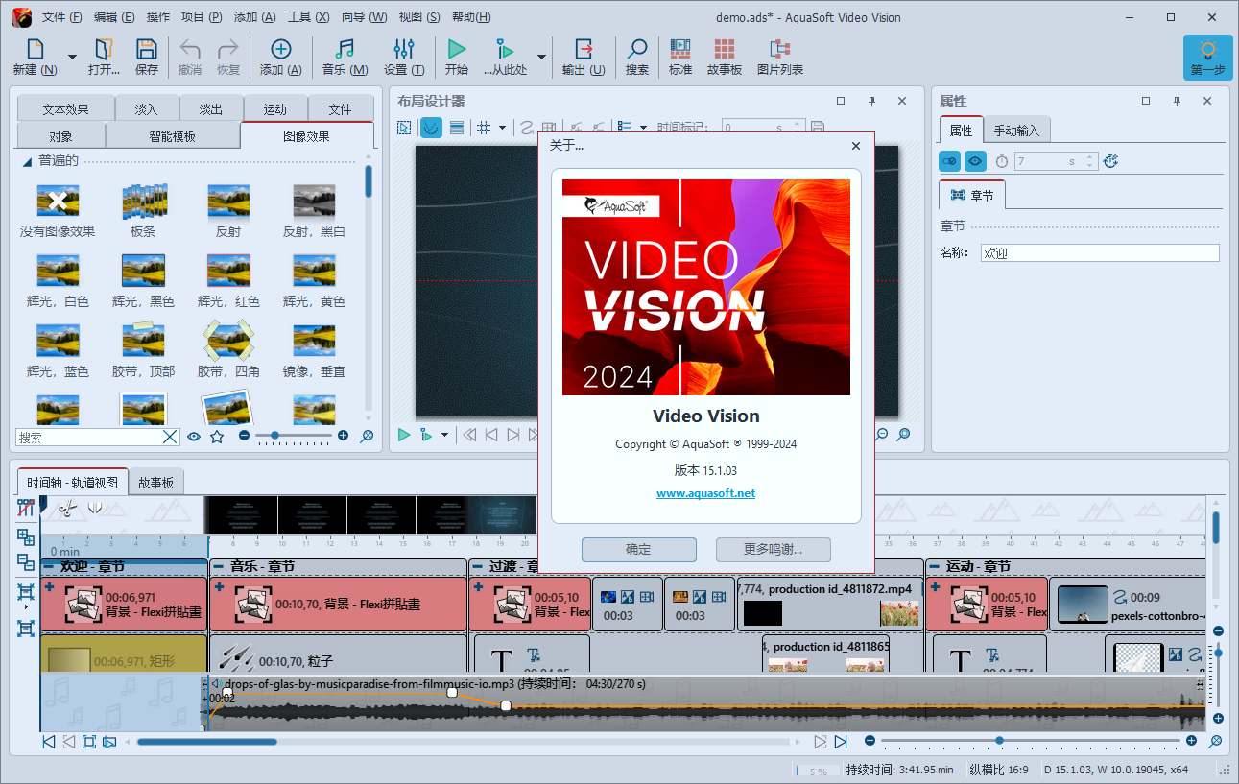The width and height of the screenshot is (1239, 784).
Task: Click the 第一步 lightbulb button
Action: 1208,57
